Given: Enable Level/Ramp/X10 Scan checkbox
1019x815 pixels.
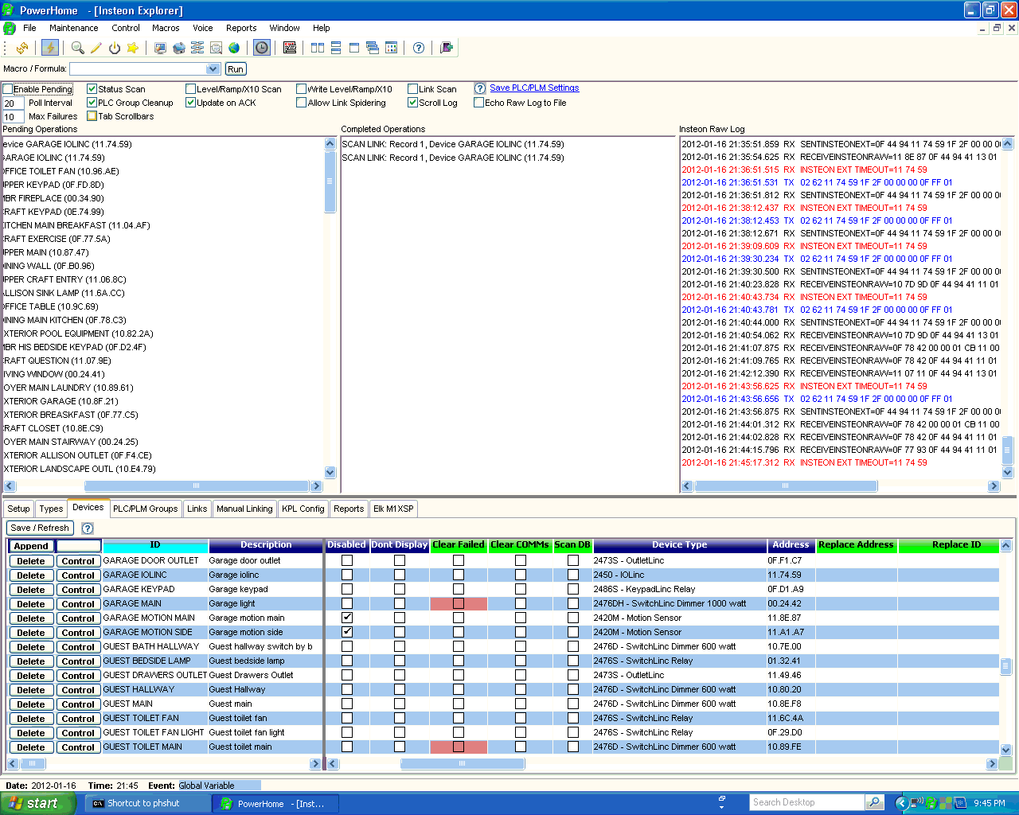Looking at the screenshot, I should click(x=190, y=89).
